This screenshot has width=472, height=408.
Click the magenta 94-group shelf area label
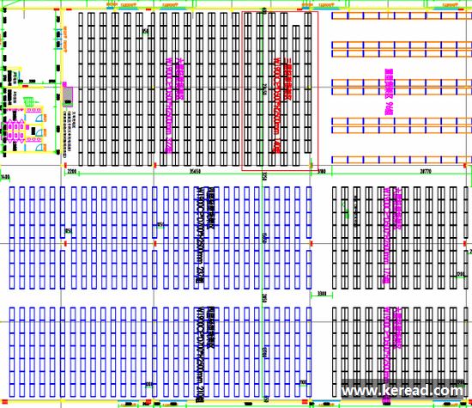[x=390, y=92]
